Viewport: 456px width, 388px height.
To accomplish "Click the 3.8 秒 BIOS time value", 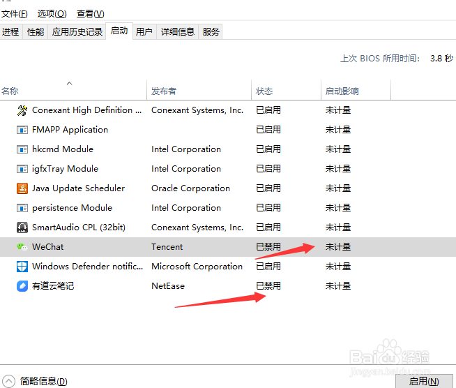I will tap(442, 59).
